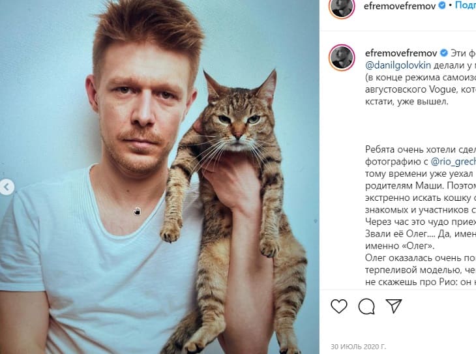Click verified badge beside caption username
The image size is (476, 354).
[443, 53]
